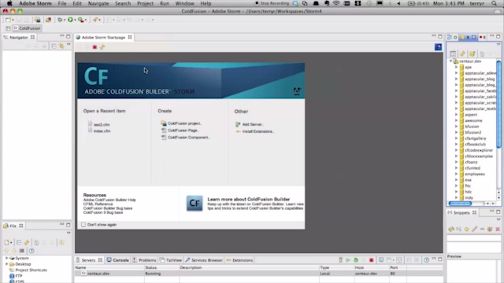Click the table-view icon in RDS toolbar
This screenshot has height=283, width=504.
[453, 54]
